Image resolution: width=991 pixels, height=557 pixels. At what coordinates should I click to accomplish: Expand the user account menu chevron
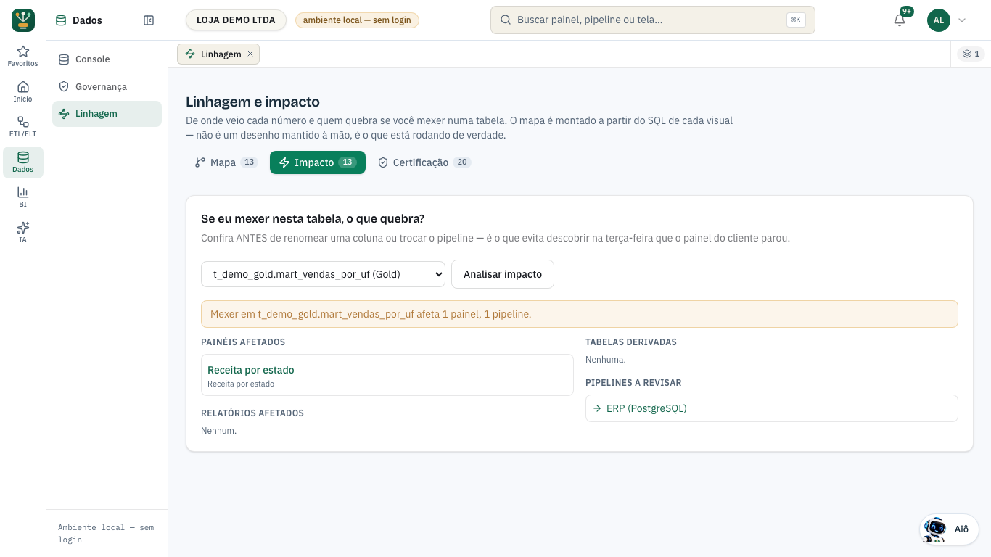[x=962, y=20]
